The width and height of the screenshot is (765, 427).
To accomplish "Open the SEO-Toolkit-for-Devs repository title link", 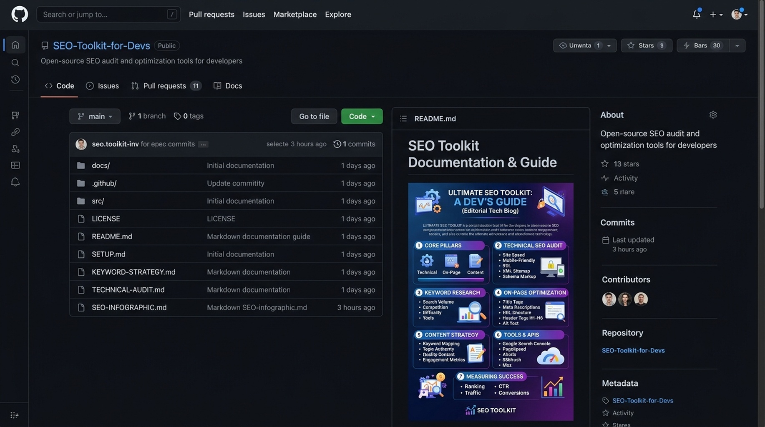I will pos(101,45).
